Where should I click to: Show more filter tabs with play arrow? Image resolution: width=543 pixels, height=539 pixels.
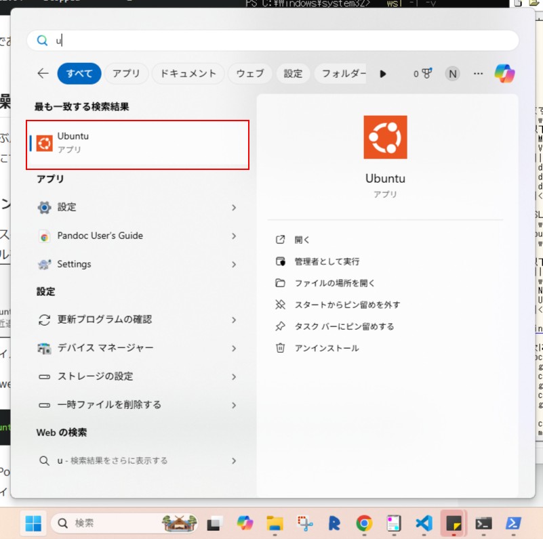pos(382,74)
